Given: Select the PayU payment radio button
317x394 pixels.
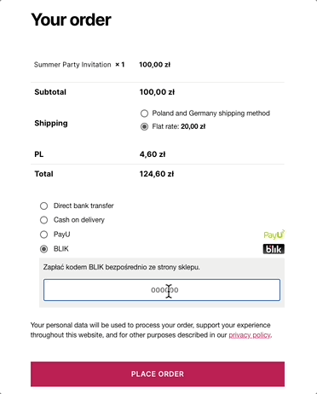Looking at the screenshot, I should 43,235.
